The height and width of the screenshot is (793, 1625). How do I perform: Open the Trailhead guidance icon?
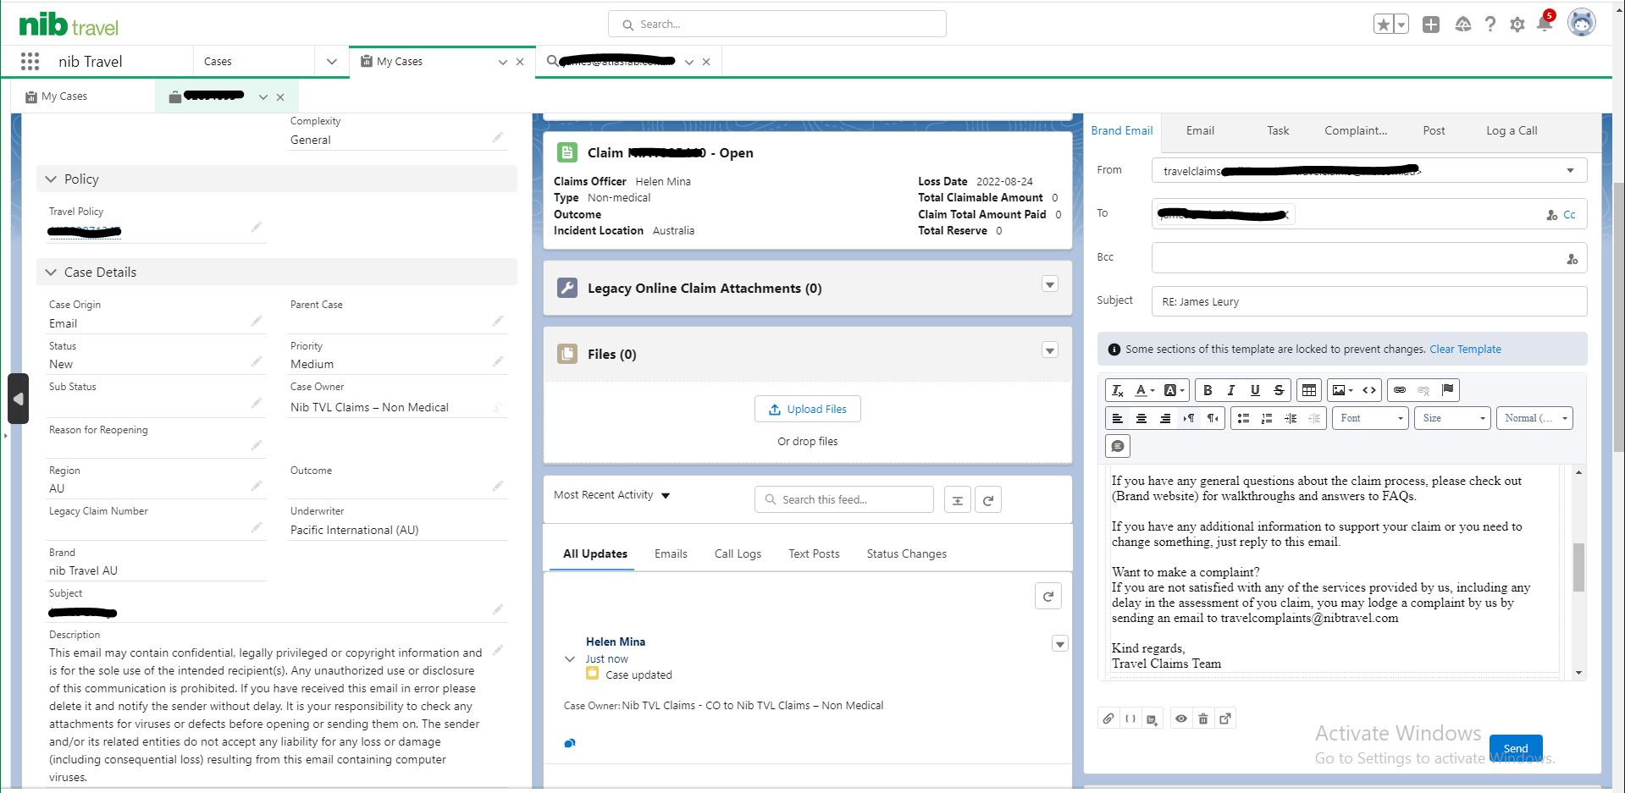tap(1463, 25)
